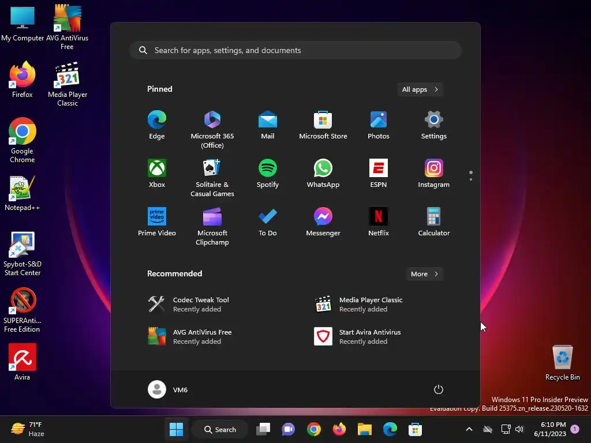The height and width of the screenshot is (443, 591).
Task: Open File Explorer from the taskbar
Action: [x=365, y=429]
